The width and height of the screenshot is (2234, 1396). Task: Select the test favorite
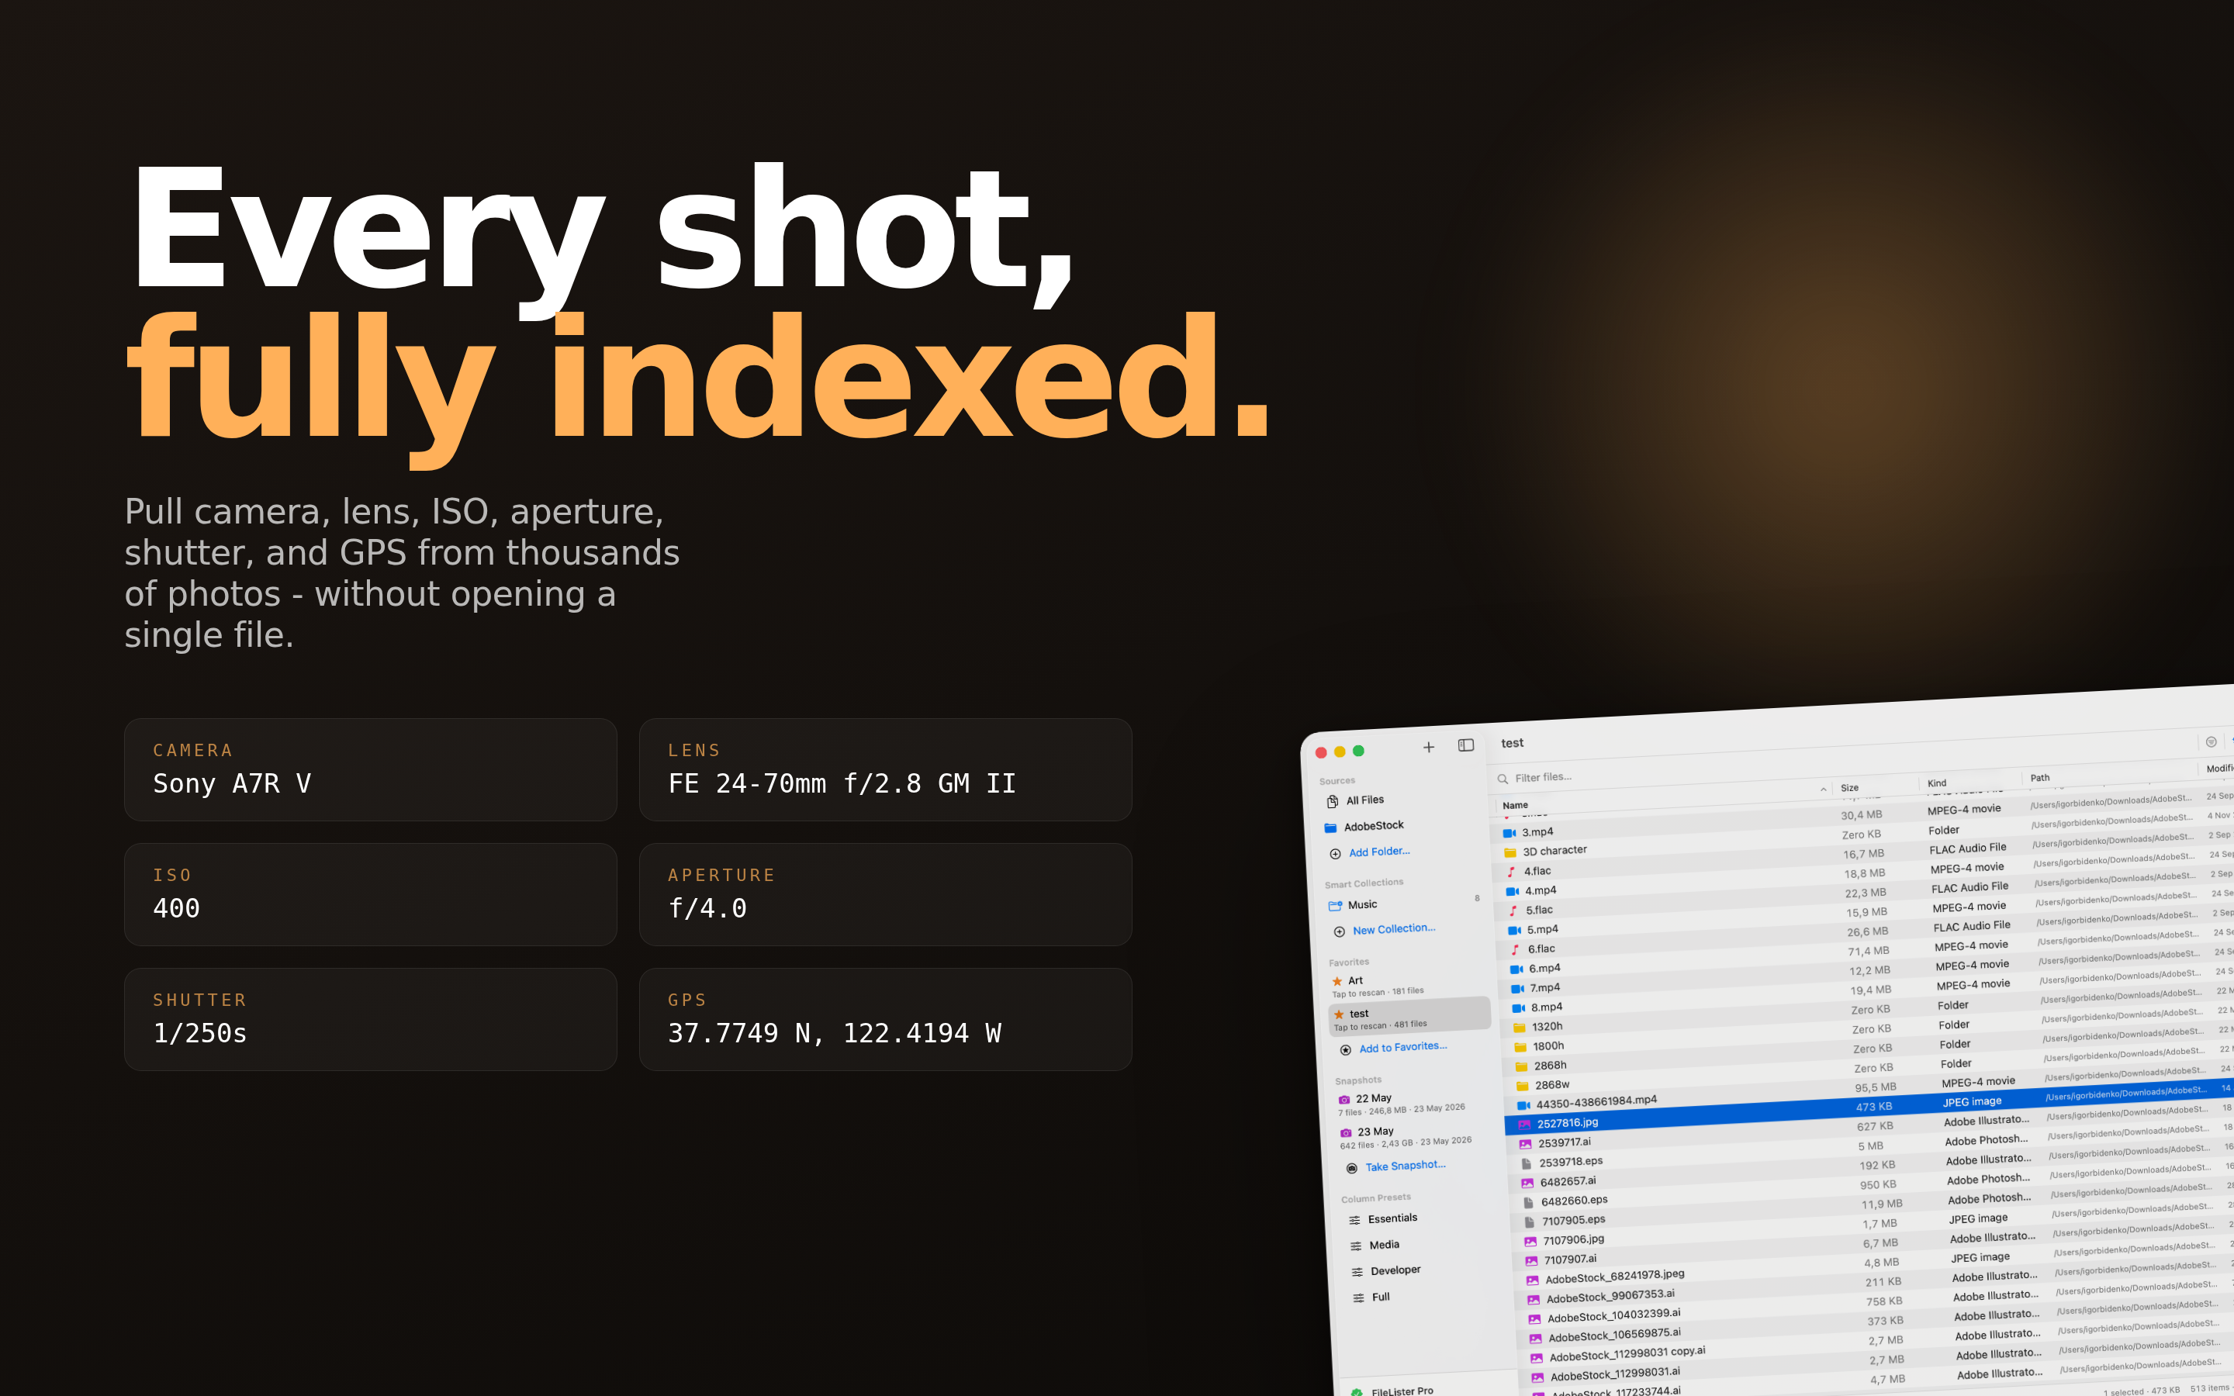coord(1409,1018)
